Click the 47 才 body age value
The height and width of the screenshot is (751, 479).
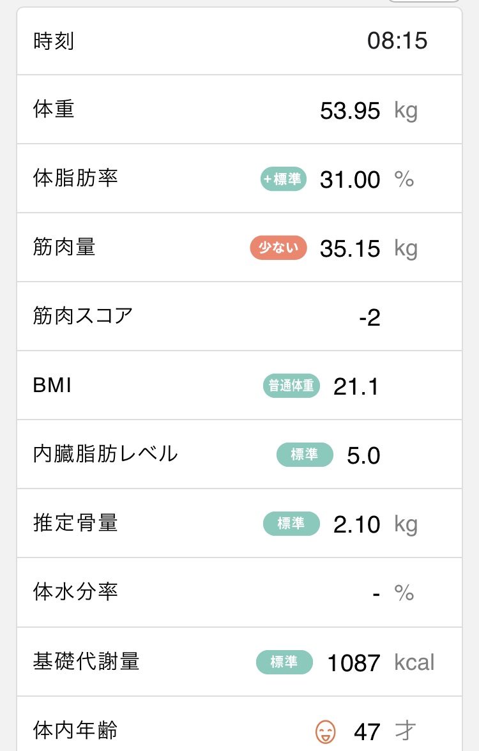click(x=384, y=731)
